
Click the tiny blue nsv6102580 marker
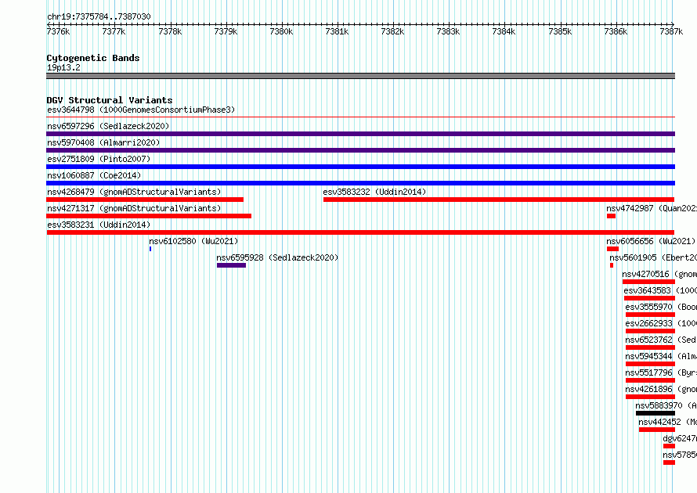pyautogui.click(x=150, y=249)
